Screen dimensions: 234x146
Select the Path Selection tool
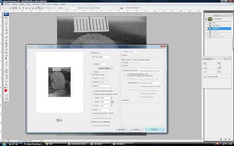6,69
